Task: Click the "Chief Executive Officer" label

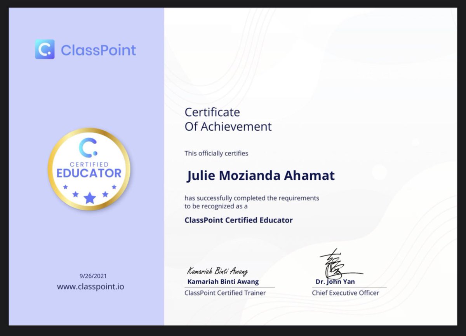Action: point(345,293)
